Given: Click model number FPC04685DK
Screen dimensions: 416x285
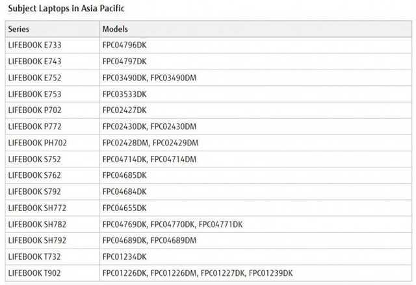Looking at the screenshot, I should tap(124, 175).
